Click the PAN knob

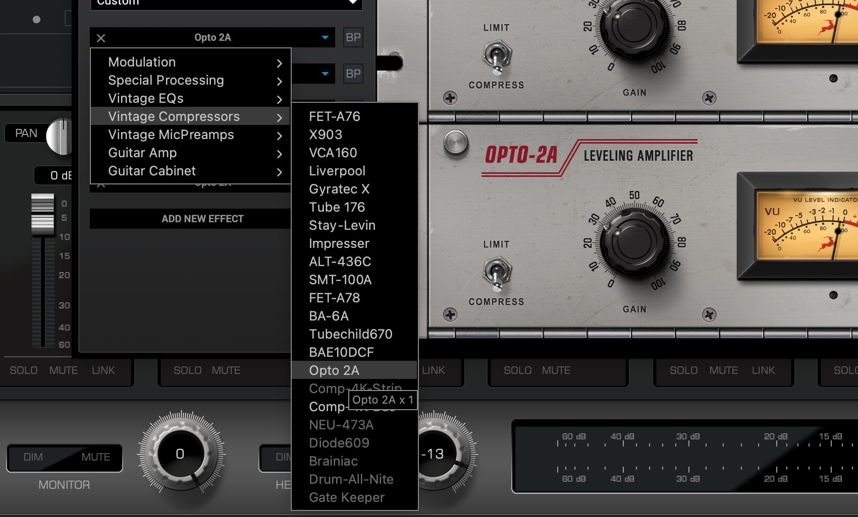[60, 137]
